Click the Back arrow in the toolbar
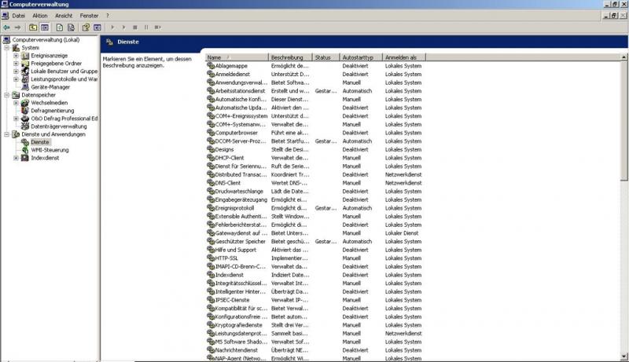This screenshot has height=362, width=629. coord(6,27)
